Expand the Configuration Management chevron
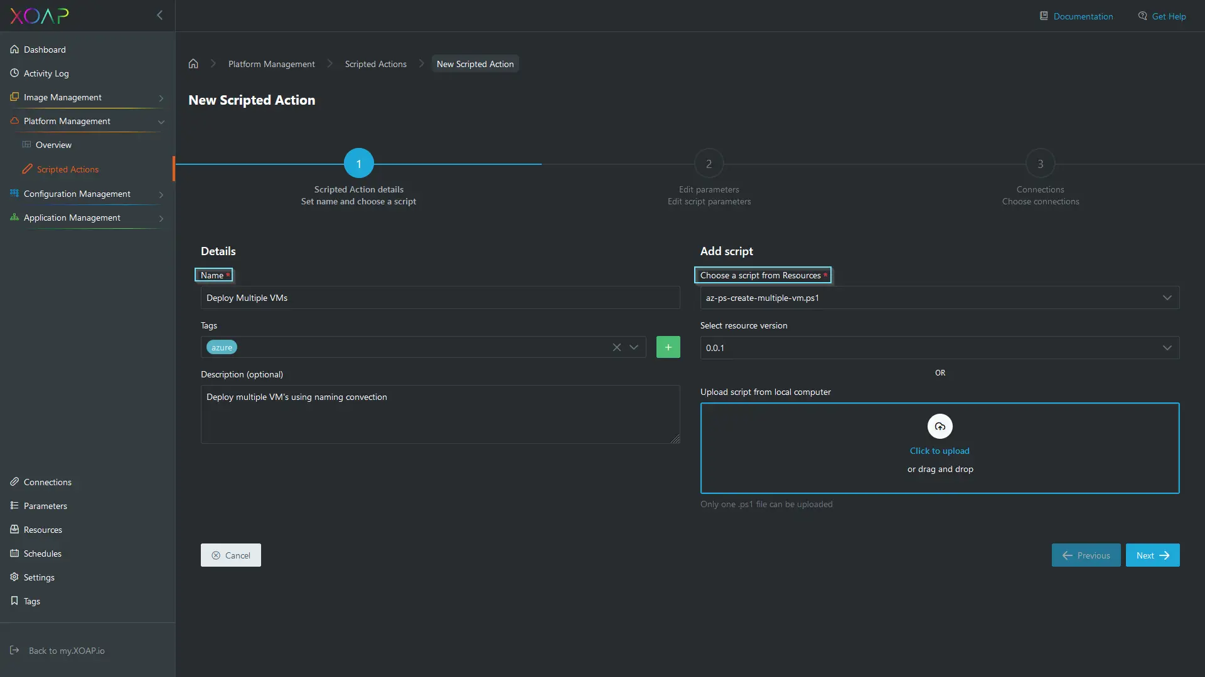Image resolution: width=1205 pixels, height=677 pixels. pos(161,194)
